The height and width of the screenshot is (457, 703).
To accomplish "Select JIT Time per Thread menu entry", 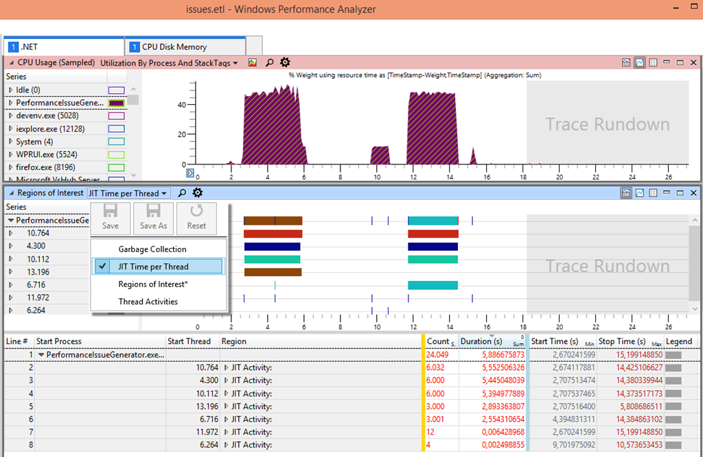I will click(x=159, y=267).
